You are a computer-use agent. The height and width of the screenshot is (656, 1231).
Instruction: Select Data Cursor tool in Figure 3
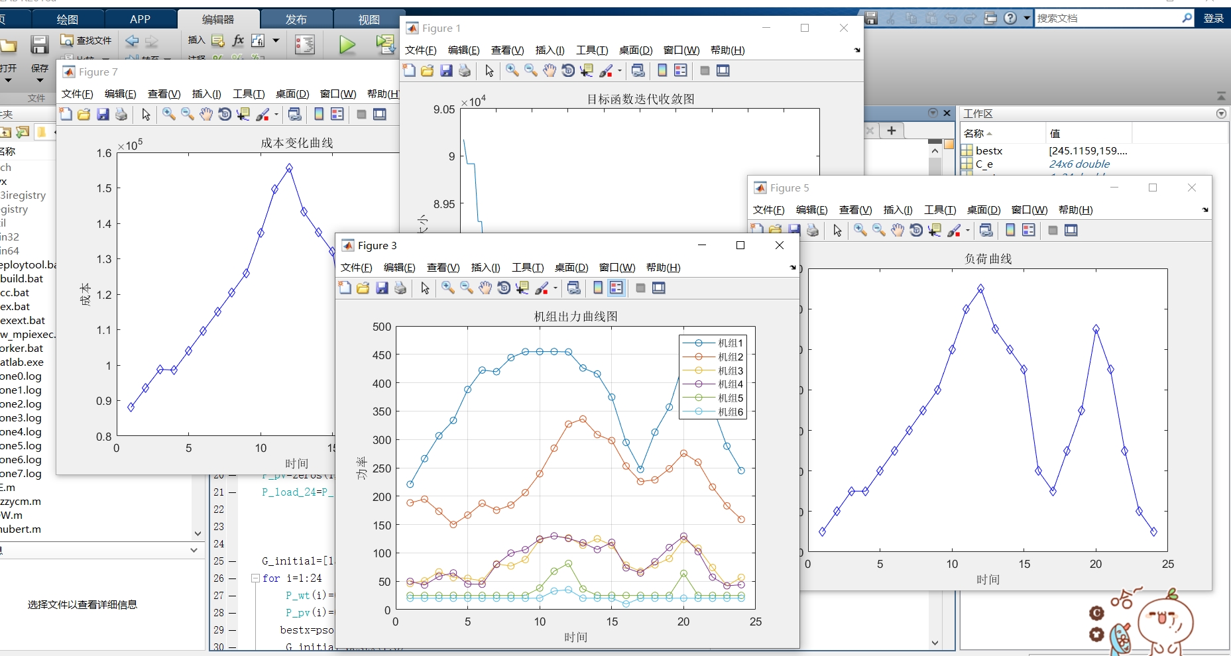pyautogui.click(x=522, y=288)
